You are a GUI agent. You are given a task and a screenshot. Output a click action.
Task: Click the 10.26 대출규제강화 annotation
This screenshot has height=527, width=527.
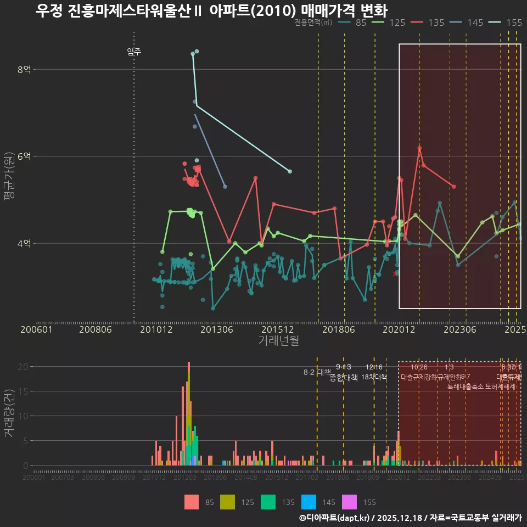420,372
